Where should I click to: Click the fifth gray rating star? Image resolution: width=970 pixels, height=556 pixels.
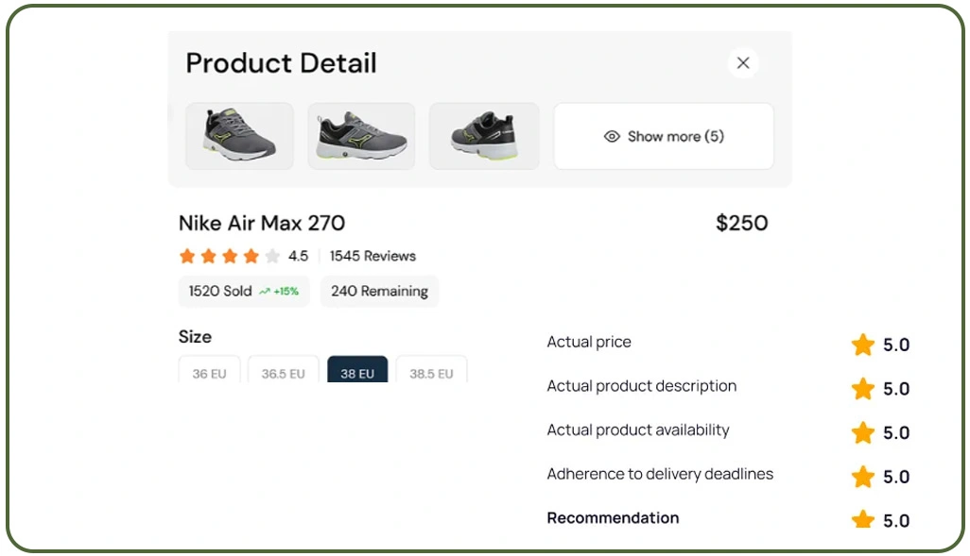click(x=272, y=256)
